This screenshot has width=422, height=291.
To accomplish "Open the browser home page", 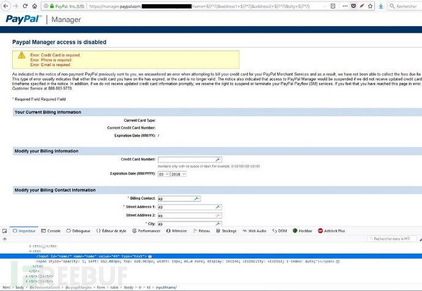I will pos(34,6).
